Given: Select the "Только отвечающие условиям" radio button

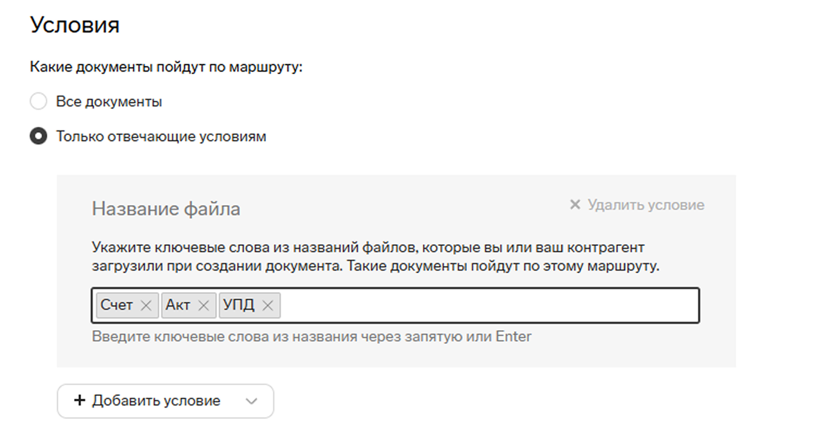Looking at the screenshot, I should click(39, 137).
